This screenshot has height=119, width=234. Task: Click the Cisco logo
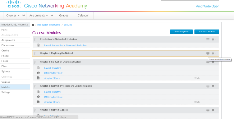point(13,5)
